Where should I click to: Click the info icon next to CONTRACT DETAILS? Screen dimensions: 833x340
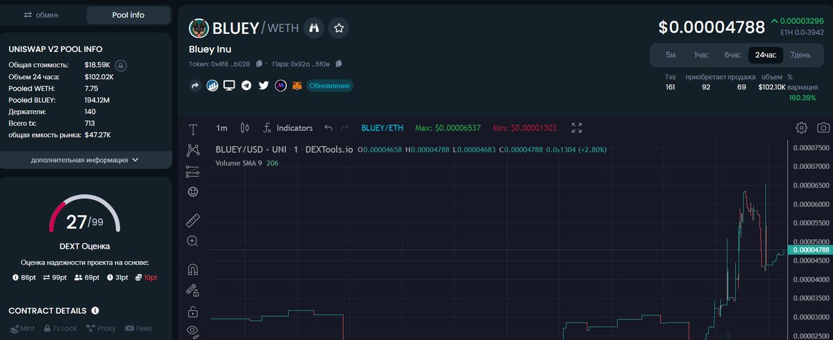94,311
